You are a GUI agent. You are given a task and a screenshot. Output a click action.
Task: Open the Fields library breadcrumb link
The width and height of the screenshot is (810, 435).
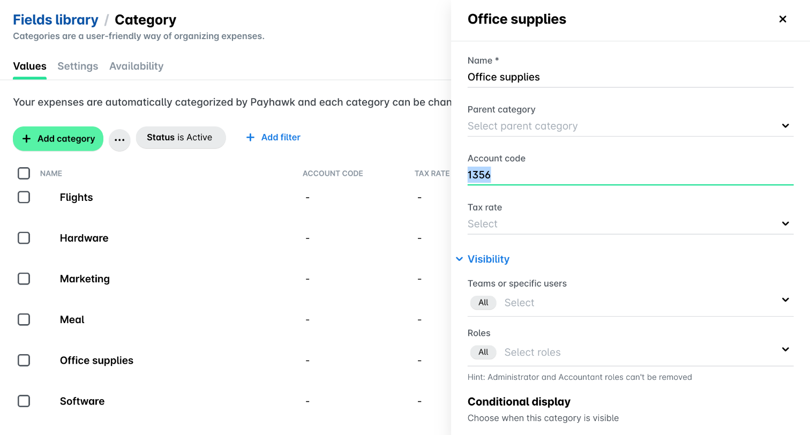pyautogui.click(x=56, y=20)
